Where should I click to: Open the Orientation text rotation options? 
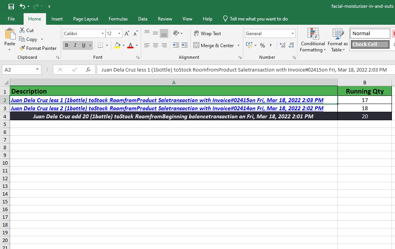[x=178, y=33]
